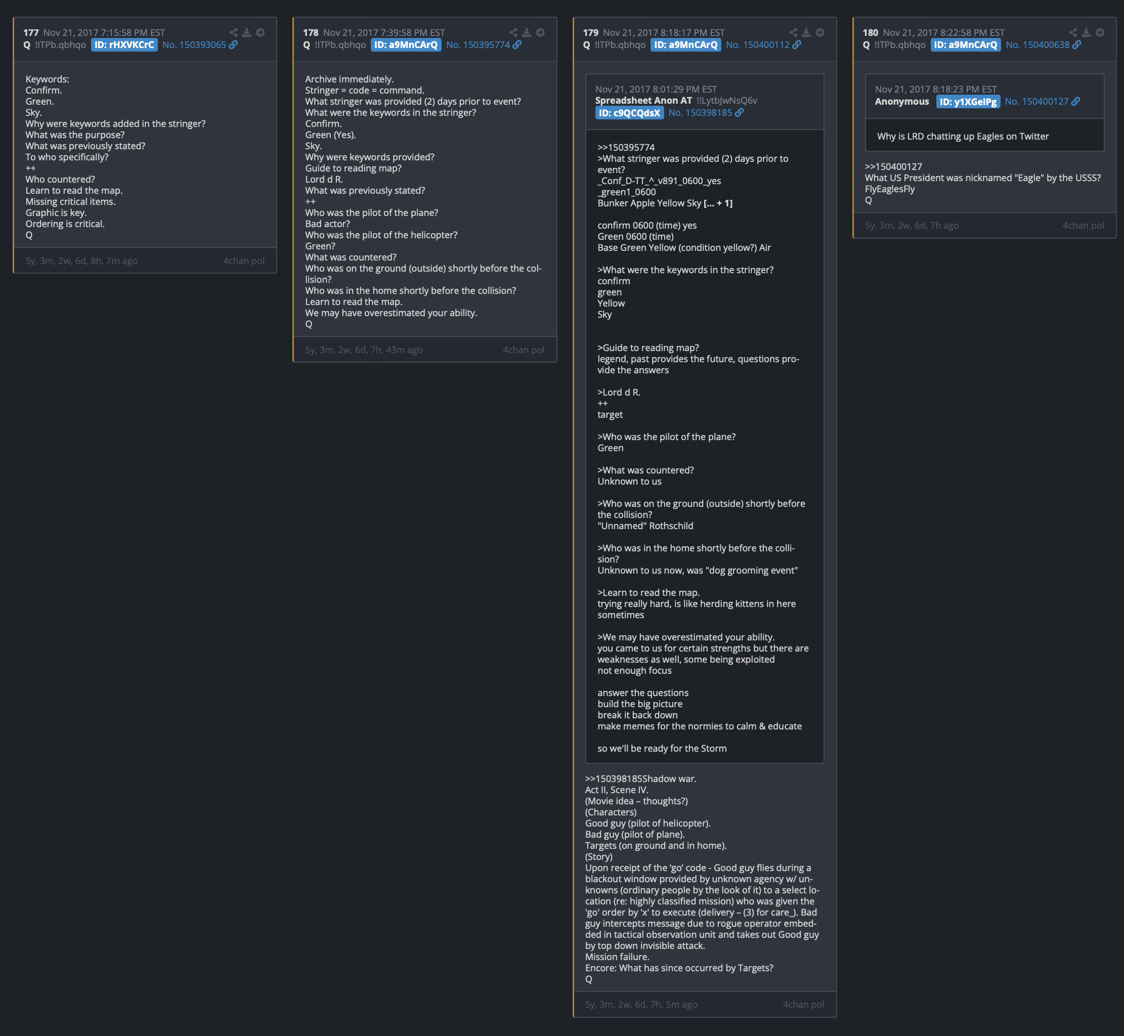Click the 4chan pol source label on post 177
This screenshot has width=1124, height=1036.
coord(244,261)
